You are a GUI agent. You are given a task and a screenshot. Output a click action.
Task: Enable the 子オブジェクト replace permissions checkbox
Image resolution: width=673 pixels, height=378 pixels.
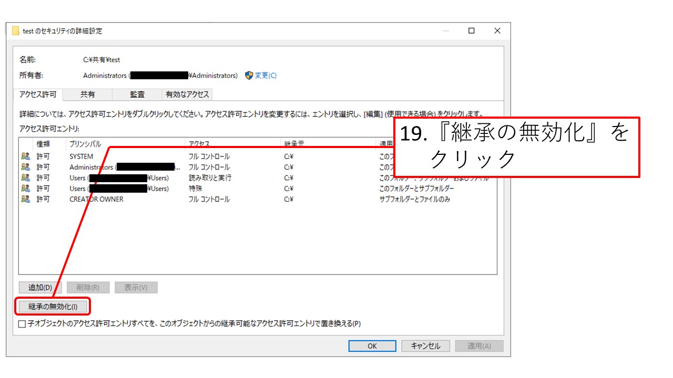coord(22,324)
